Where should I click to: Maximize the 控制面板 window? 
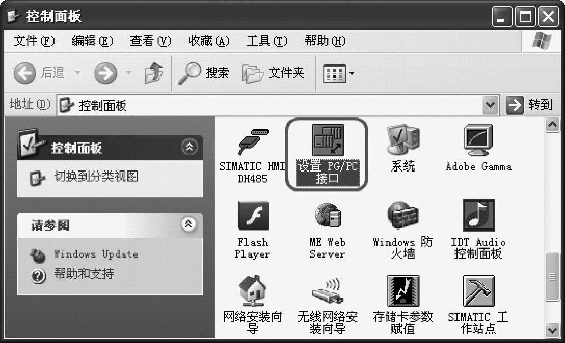(525, 16)
